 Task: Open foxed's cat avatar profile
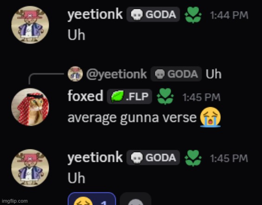[30, 107]
